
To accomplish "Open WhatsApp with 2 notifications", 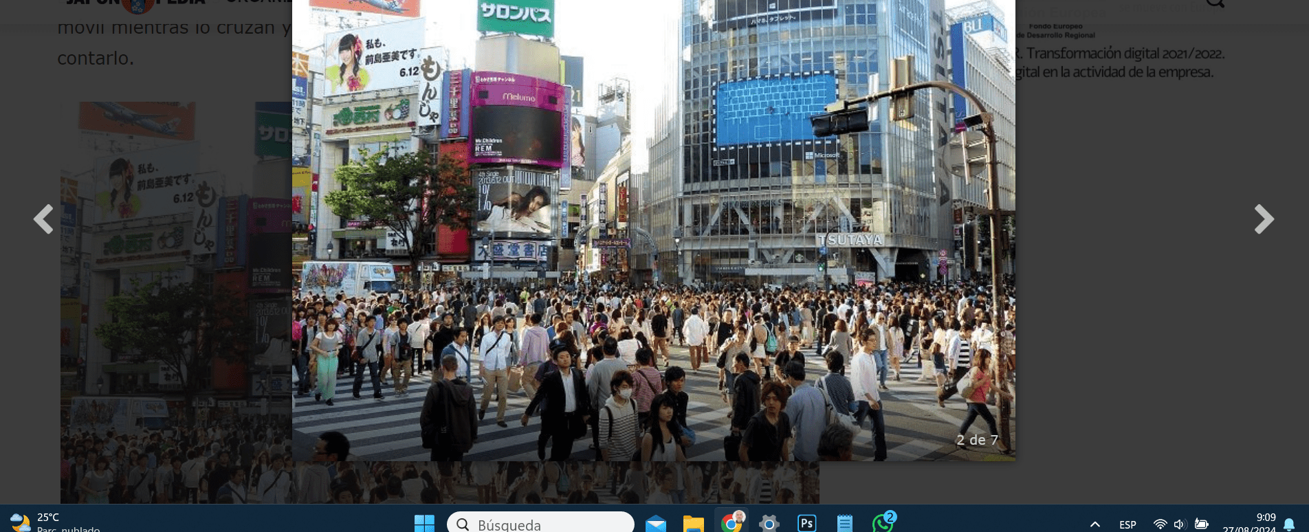I will click(883, 522).
